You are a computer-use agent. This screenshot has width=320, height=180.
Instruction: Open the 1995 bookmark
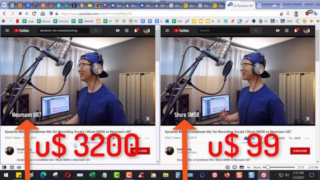click(x=286, y=21)
